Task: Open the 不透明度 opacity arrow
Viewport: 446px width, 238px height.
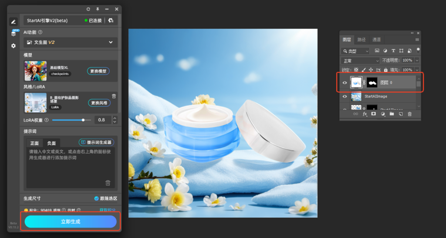Action: click(417, 60)
